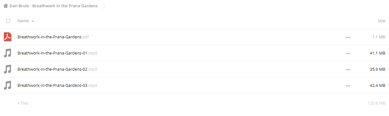Click the 41.1 MB size cell

coord(377,53)
